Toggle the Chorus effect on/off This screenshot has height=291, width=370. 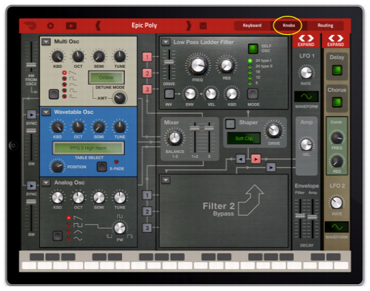[x=337, y=102]
